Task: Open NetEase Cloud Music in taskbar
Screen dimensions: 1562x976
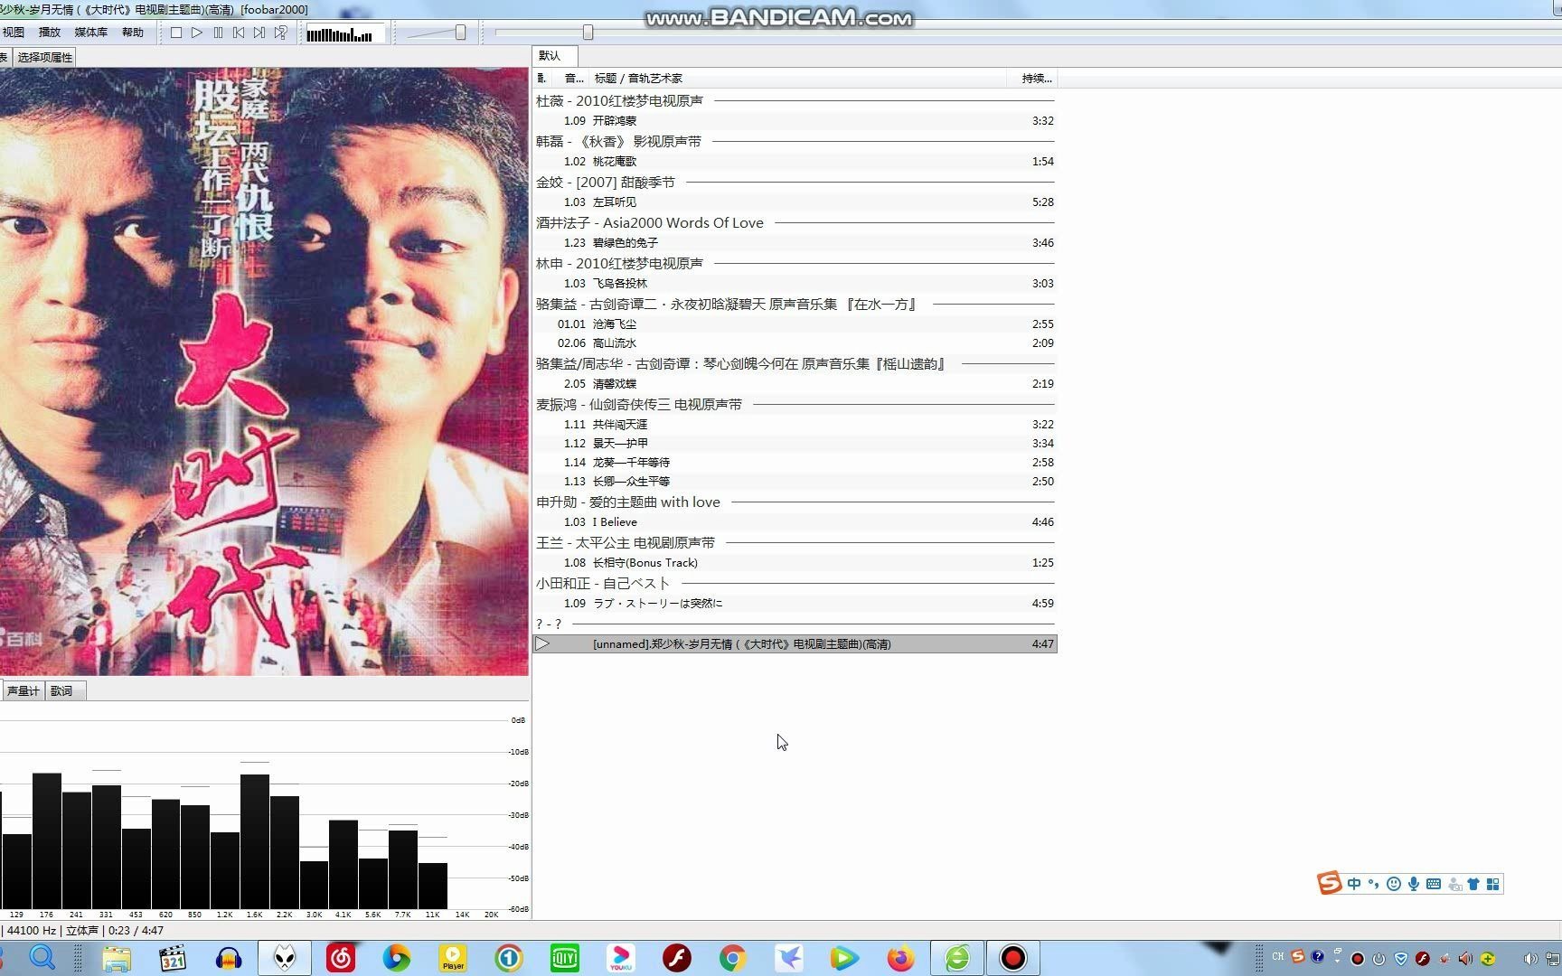Action: click(341, 958)
